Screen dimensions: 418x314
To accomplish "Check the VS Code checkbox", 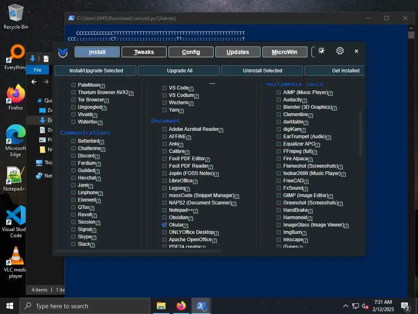I will point(164,88).
